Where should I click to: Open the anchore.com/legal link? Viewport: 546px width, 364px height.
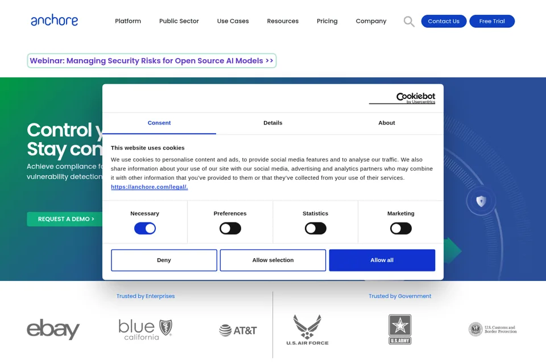click(150, 187)
